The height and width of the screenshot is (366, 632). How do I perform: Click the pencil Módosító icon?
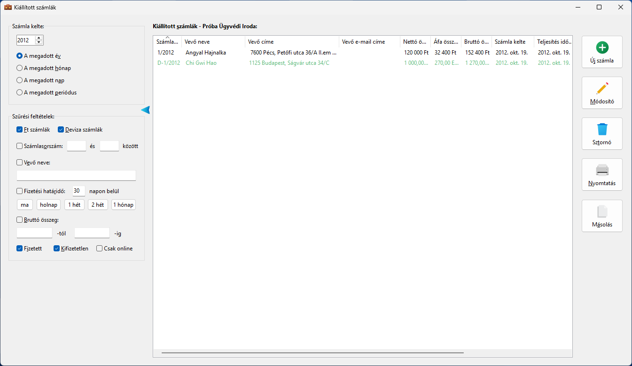pos(602,88)
